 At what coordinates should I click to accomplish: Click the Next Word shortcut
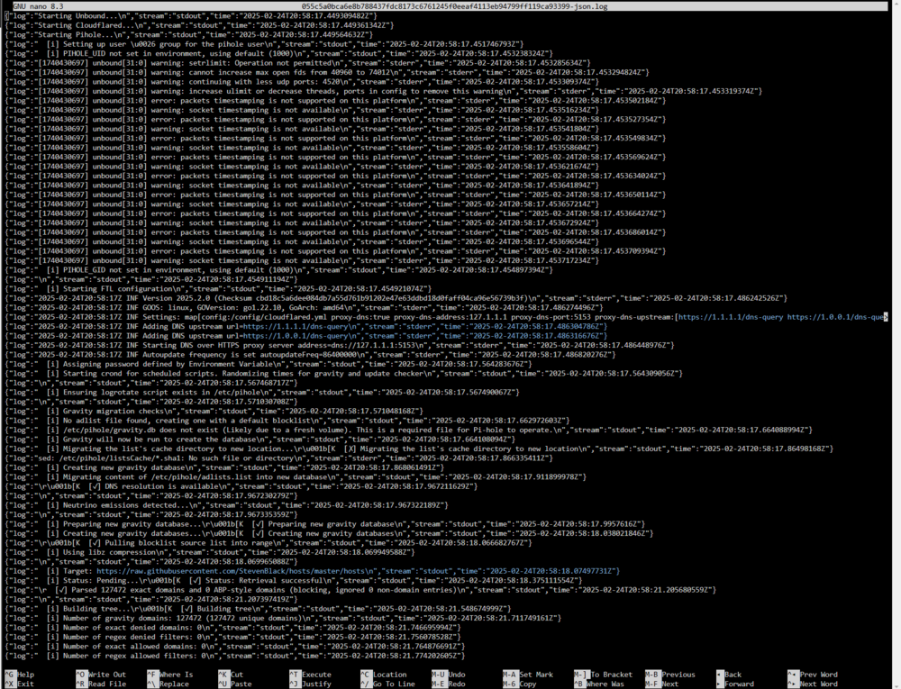(813, 684)
